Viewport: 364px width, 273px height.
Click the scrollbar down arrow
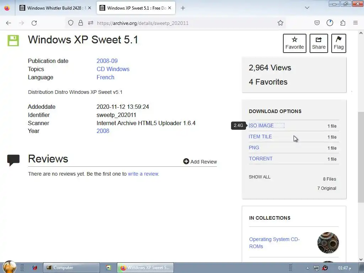tap(361, 259)
